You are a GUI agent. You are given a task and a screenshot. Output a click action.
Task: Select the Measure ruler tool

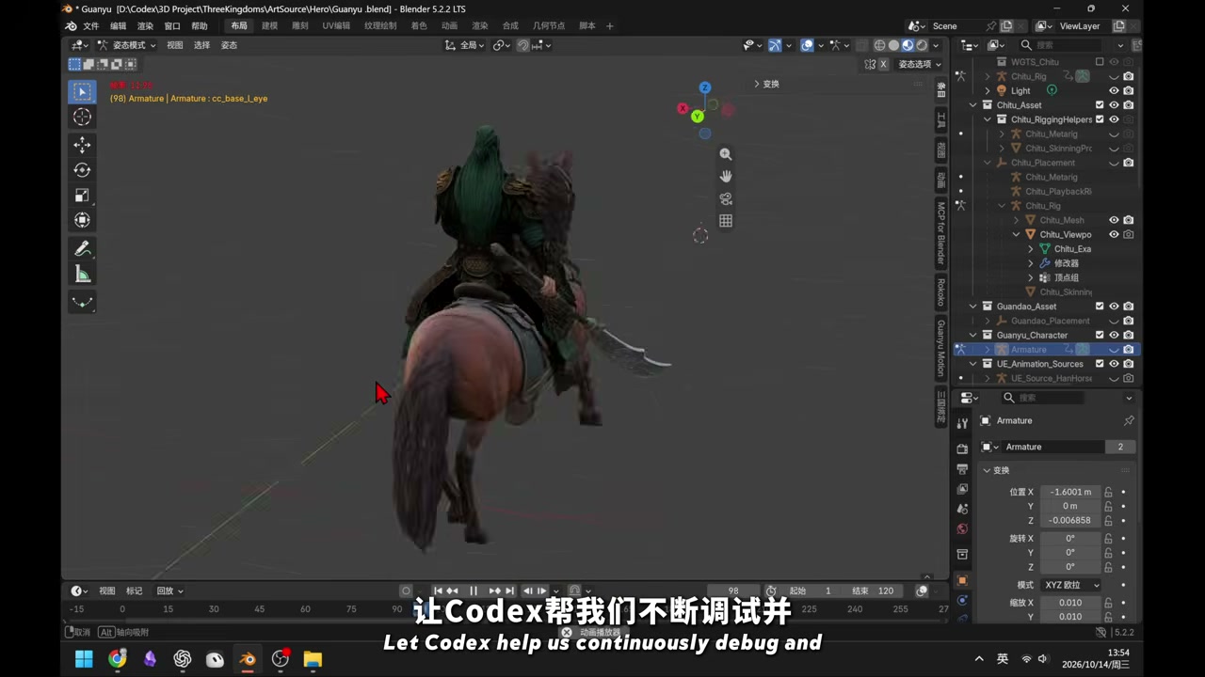pos(82,275)
